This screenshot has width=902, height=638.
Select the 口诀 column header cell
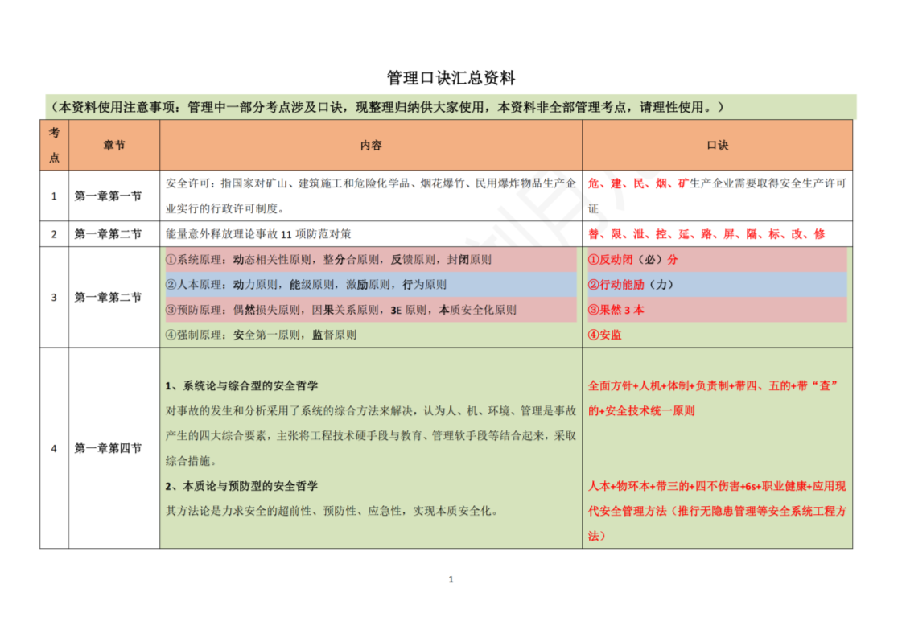tap(717, 145)
